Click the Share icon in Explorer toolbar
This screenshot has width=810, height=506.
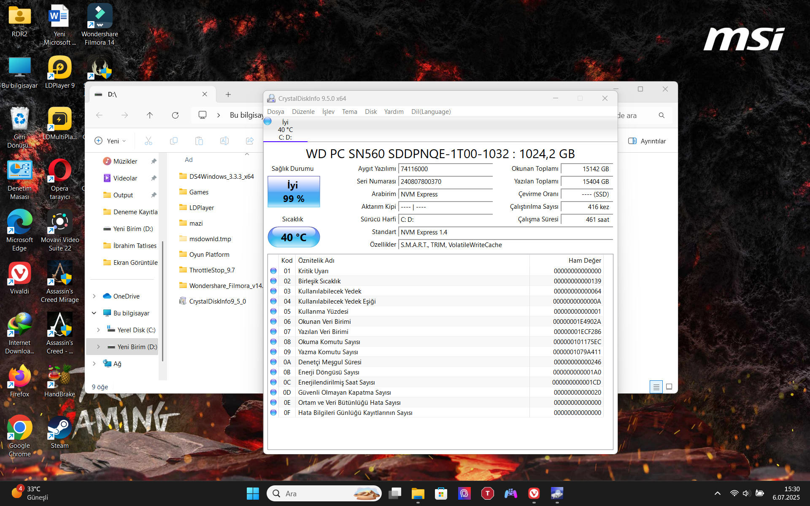(x=249, y=141)
